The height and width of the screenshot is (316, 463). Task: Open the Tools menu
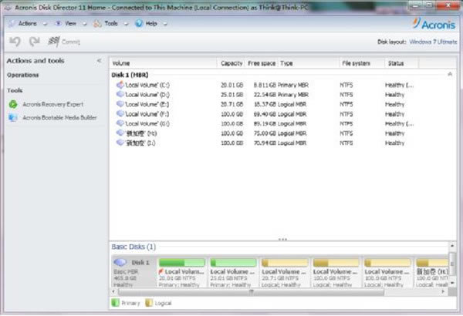[110, 23]
